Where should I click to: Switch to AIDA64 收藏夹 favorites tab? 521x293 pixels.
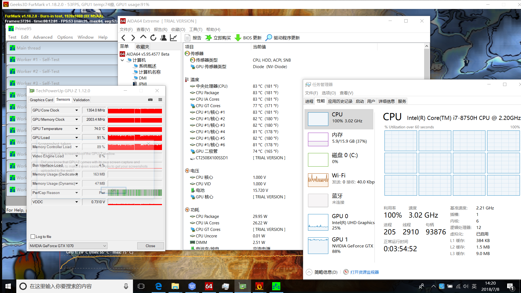tap(143, 47)
